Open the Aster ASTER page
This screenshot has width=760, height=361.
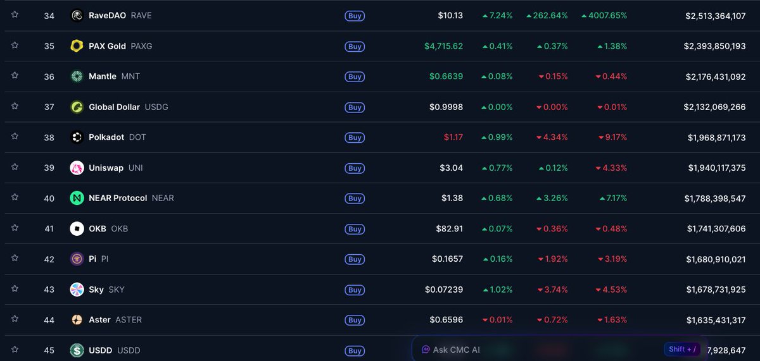[115, 320]
